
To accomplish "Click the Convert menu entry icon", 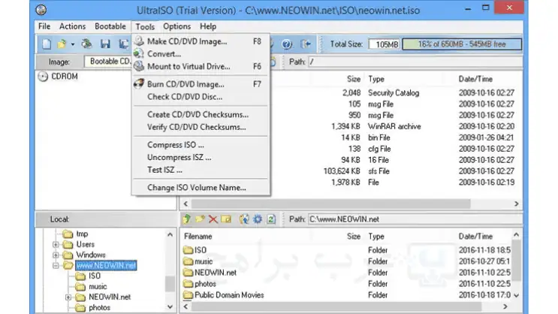I will tap(139, 54).
